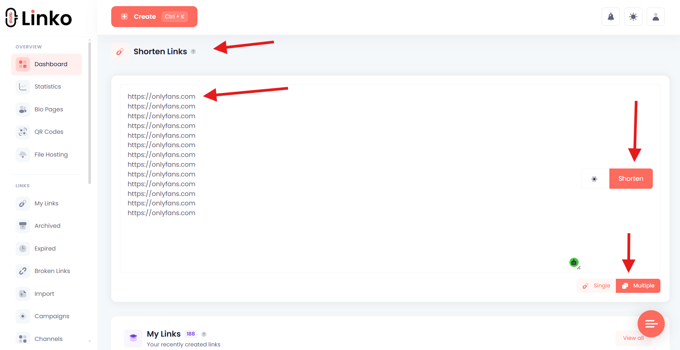Click the Shorten button
The image size is (680, 350).
click(631, 179)
